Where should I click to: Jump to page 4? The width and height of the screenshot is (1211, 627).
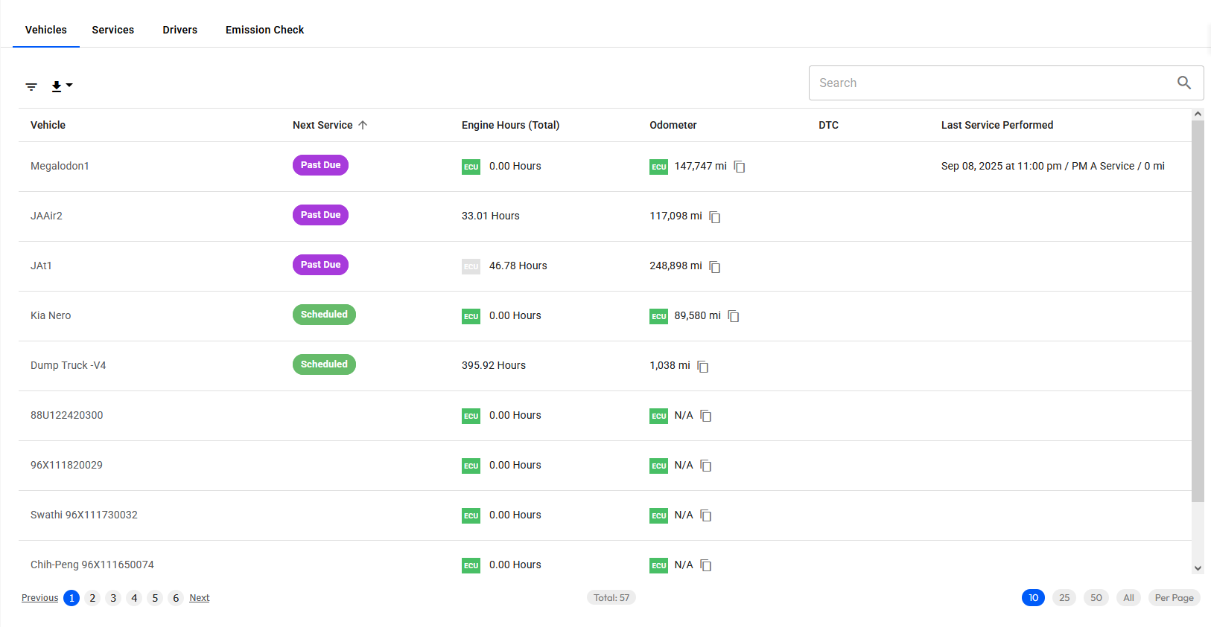134,598
